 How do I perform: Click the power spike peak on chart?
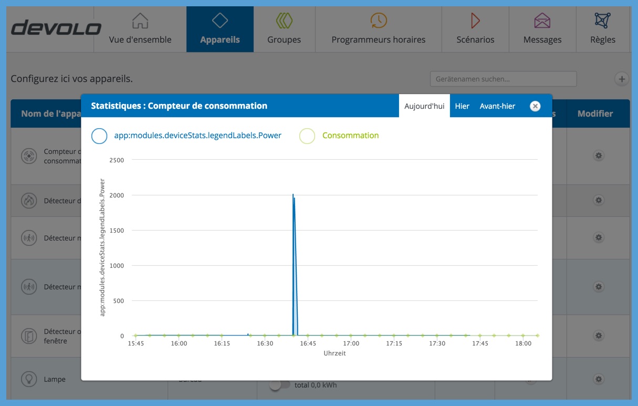click(293, 195)
